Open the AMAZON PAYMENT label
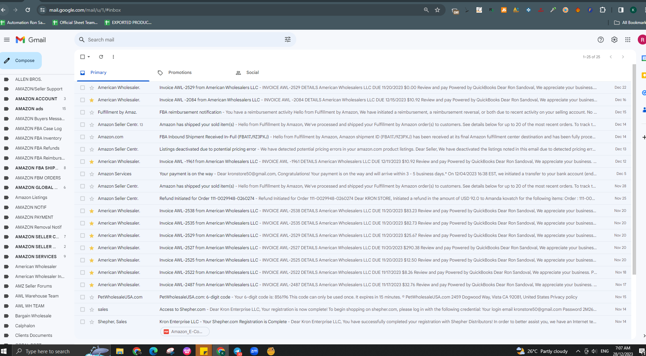646x356 pixels. pos(34,217)
